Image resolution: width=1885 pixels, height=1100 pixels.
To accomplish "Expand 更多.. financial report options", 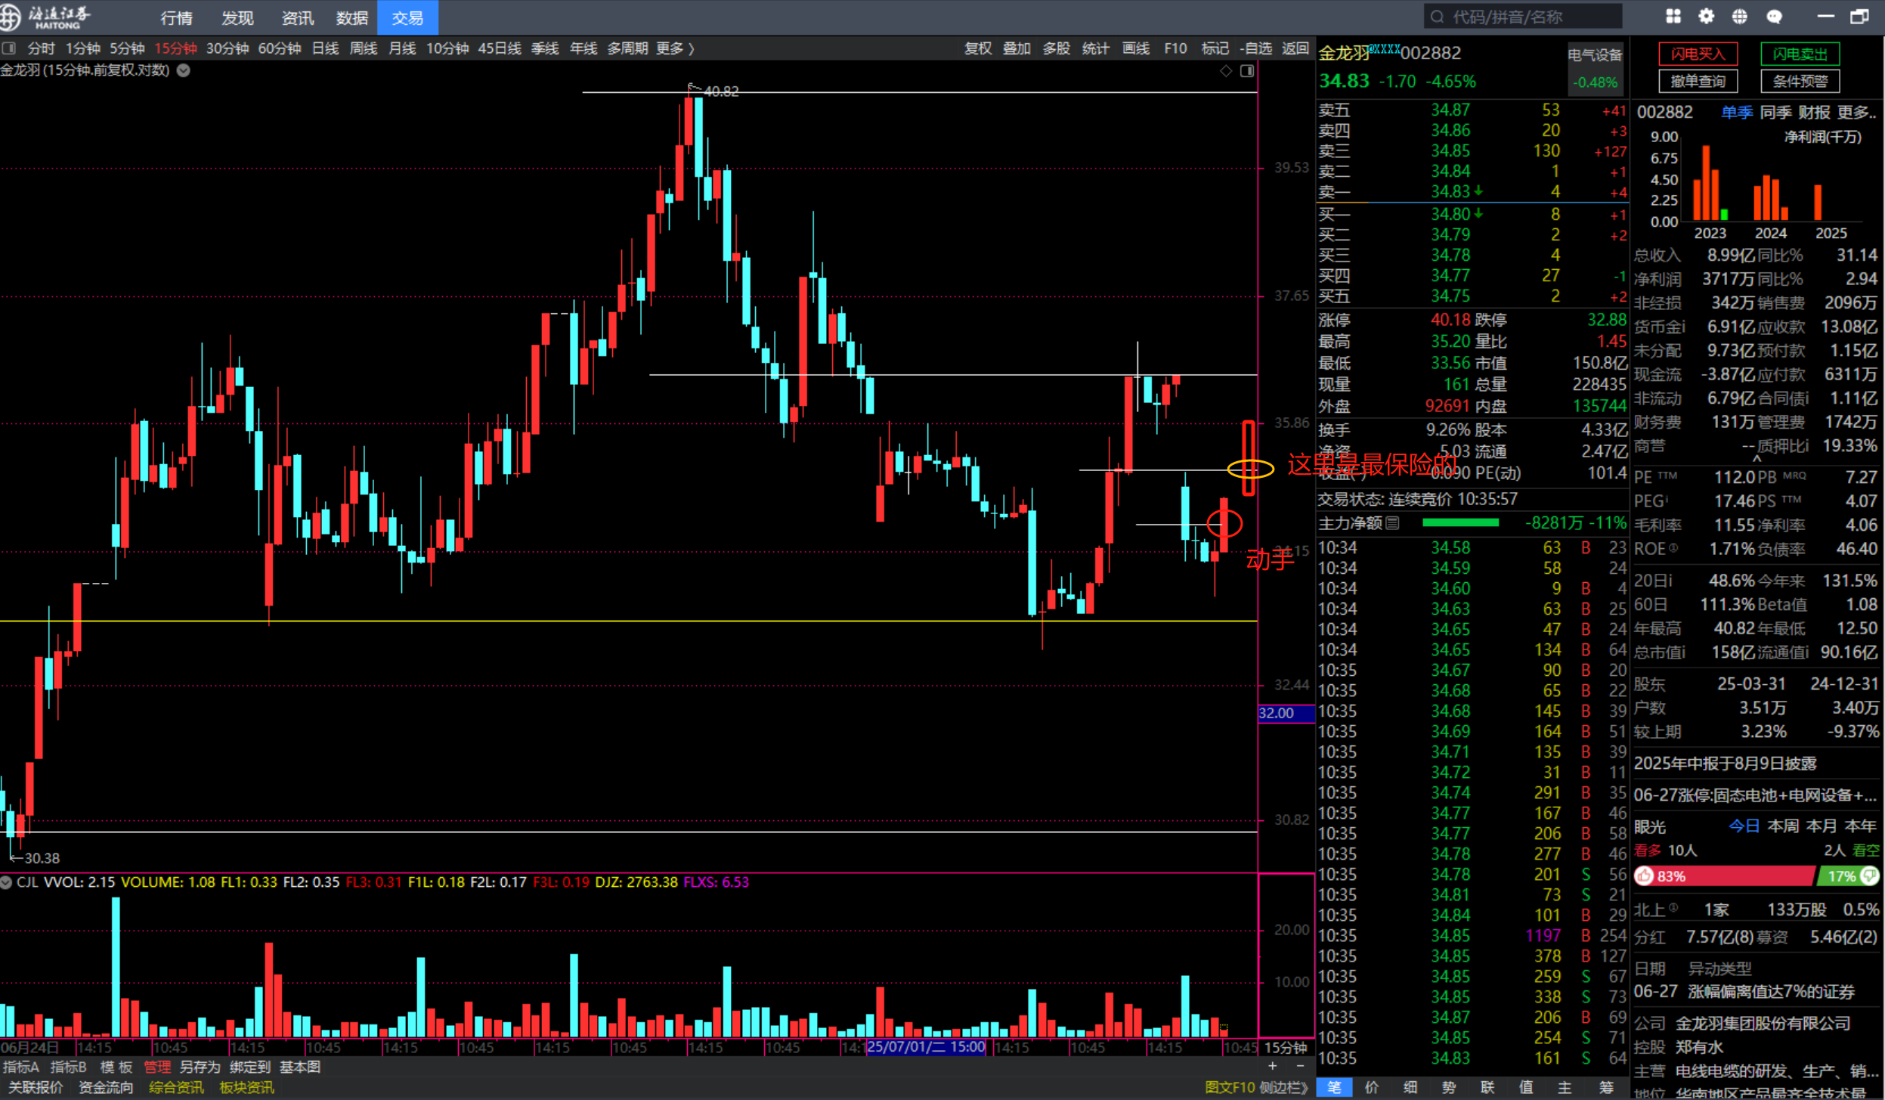I will (x=1857, y=113).
